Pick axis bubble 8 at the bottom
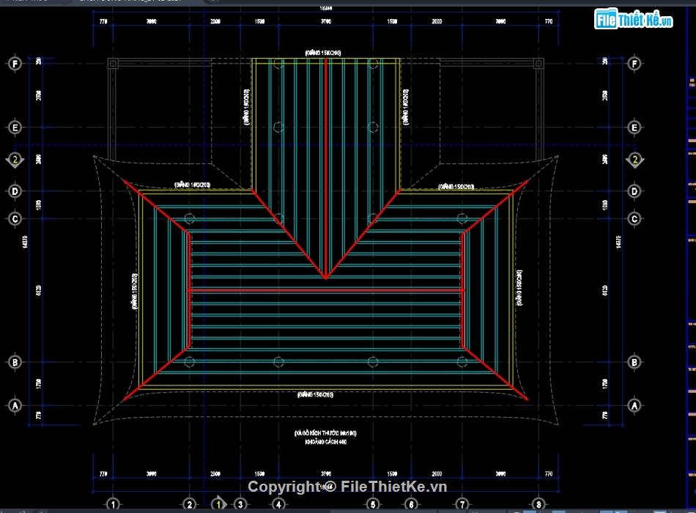This screenshot has width=696, height=513. [x=538, y=504]
